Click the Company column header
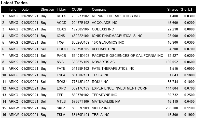The height and width of the screenshot is (124, 207). [99, 9]
